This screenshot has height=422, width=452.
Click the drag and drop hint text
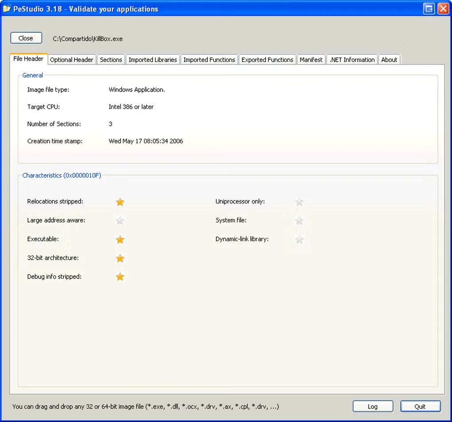146,407
